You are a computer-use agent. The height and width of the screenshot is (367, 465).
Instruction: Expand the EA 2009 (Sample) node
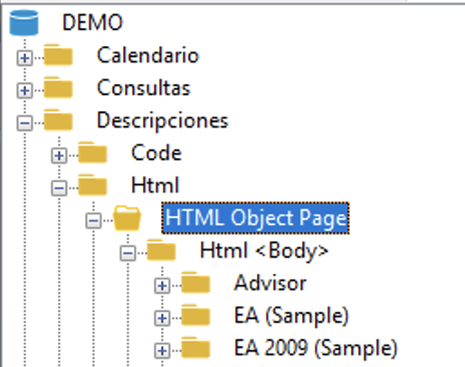[x=162, y=351]
